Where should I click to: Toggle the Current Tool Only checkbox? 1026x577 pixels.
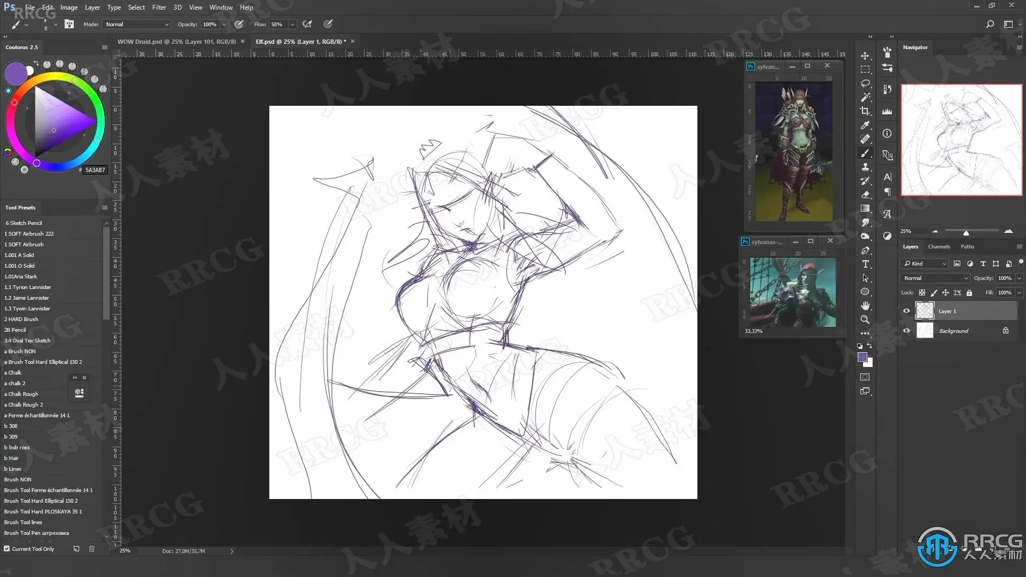tap(7, 549)
